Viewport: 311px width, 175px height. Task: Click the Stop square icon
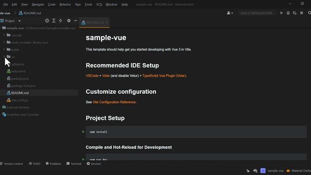click(x=301, y=13)
